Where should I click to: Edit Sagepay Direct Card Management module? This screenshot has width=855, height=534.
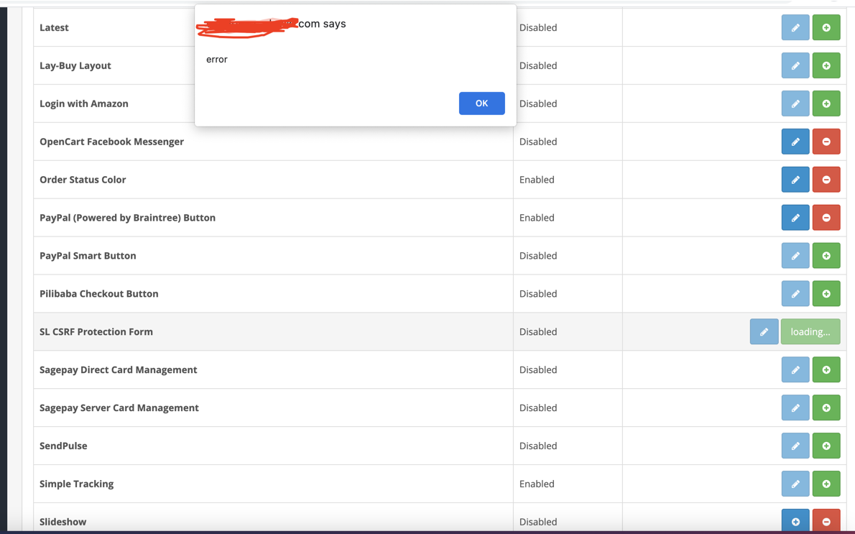[x=795, y=370]
